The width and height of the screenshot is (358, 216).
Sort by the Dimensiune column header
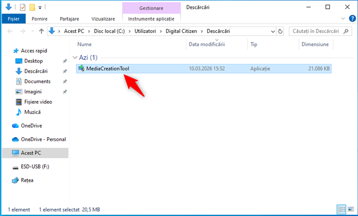pos(315,45)
